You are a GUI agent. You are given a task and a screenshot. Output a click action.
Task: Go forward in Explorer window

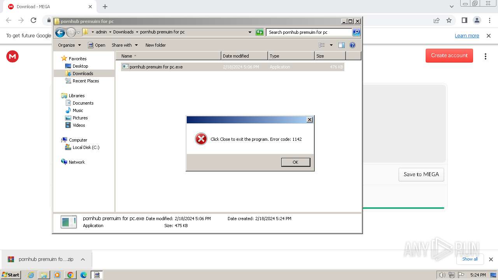71,32
